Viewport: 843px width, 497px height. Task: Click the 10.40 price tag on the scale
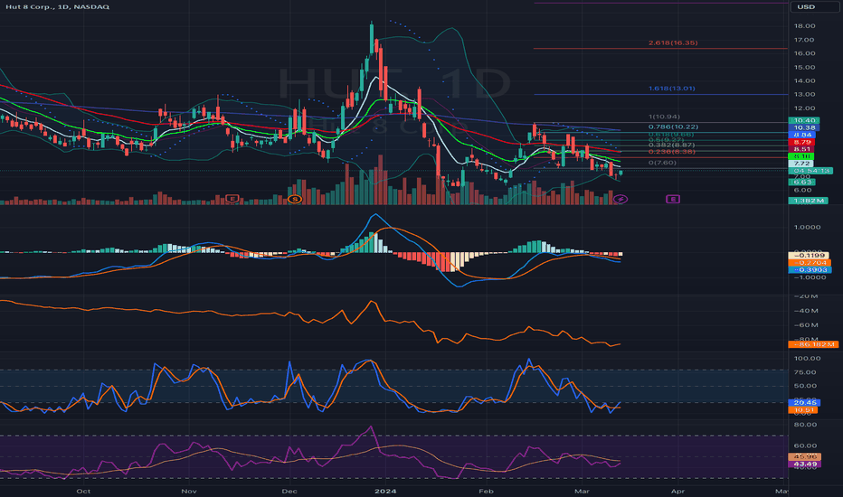(x=804, y=121)
